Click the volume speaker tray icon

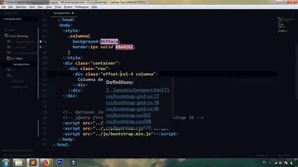281,163
